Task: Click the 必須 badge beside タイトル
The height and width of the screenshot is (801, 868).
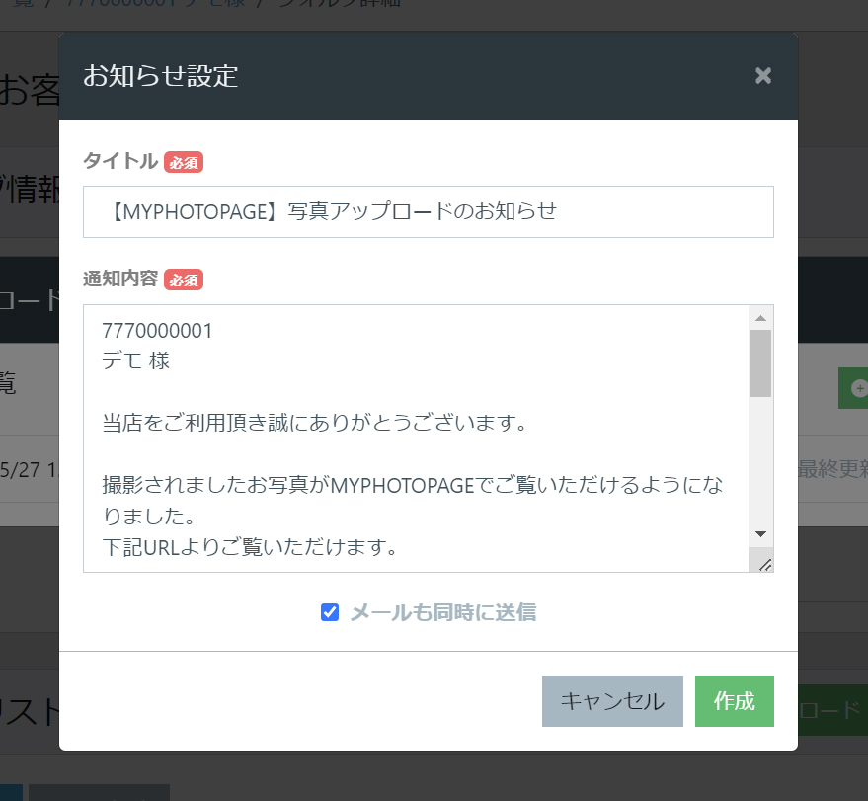Action: click(184, 162)
